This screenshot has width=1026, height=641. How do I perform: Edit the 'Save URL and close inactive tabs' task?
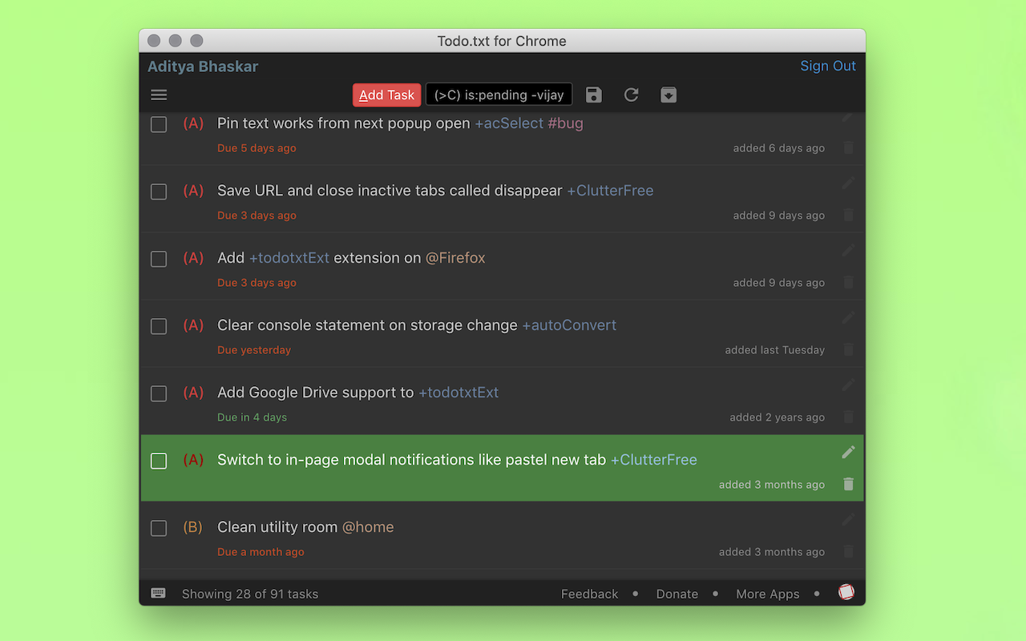coord(849,183)
